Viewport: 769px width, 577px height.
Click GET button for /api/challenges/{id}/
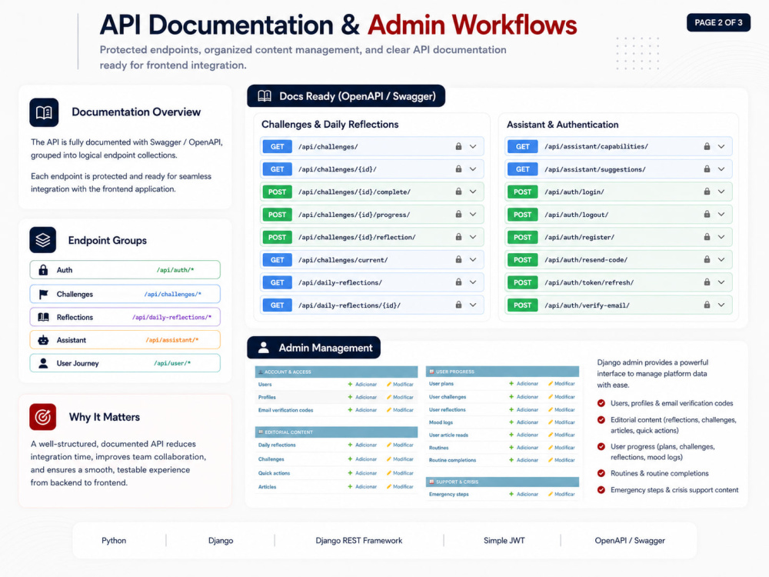pyautogui.click(x=277, y=168)
